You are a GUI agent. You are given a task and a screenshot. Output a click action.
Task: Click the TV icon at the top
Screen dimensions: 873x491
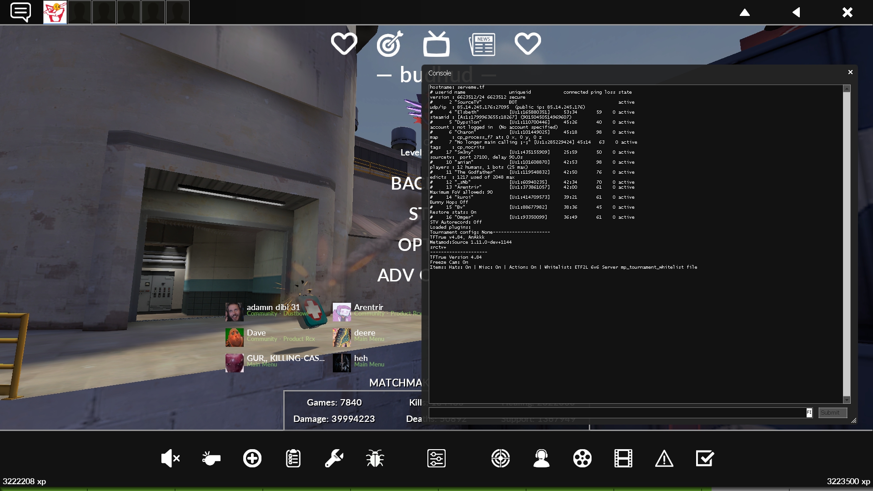coord(436,45)
